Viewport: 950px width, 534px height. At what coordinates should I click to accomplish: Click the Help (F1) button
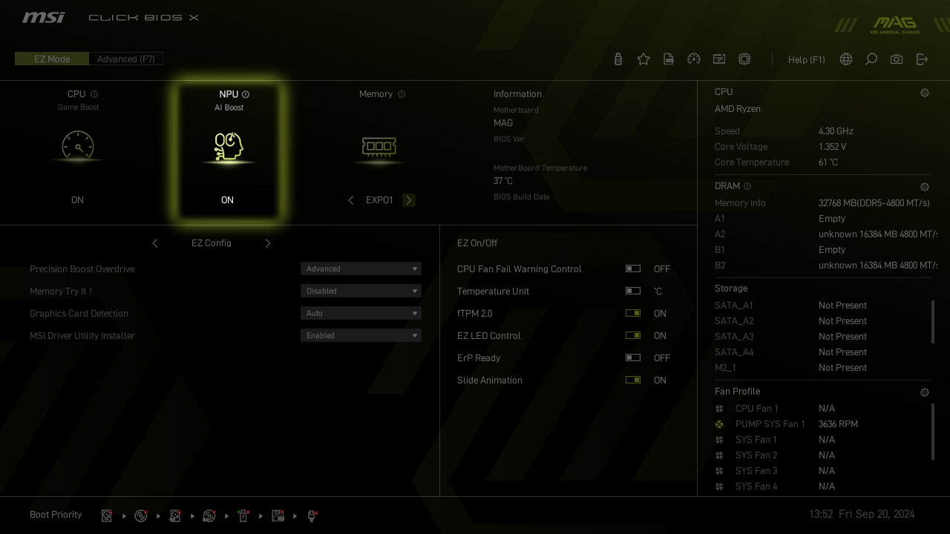pyautogui.click(x=806, y=60)
